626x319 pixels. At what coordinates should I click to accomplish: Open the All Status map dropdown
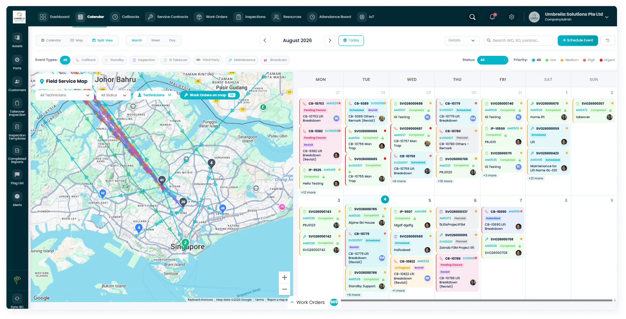click(x=114, y=95)
